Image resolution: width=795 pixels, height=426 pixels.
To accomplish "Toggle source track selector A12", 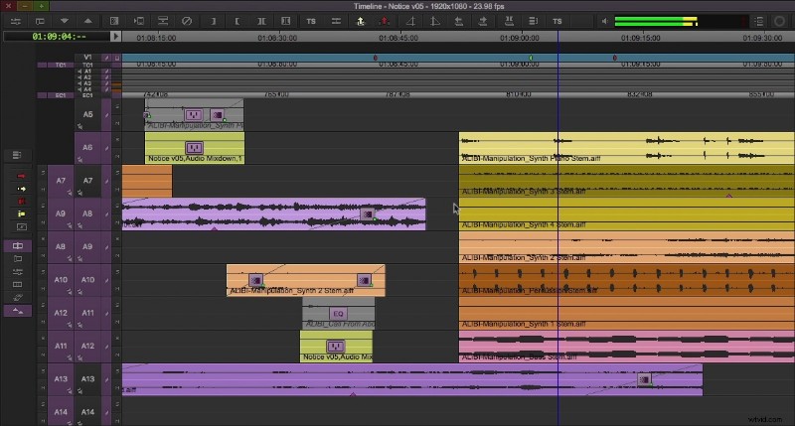I will coord(61,313).
